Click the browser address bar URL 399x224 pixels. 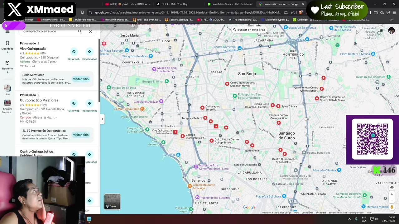pyautogui.click(x=188, y=12)
